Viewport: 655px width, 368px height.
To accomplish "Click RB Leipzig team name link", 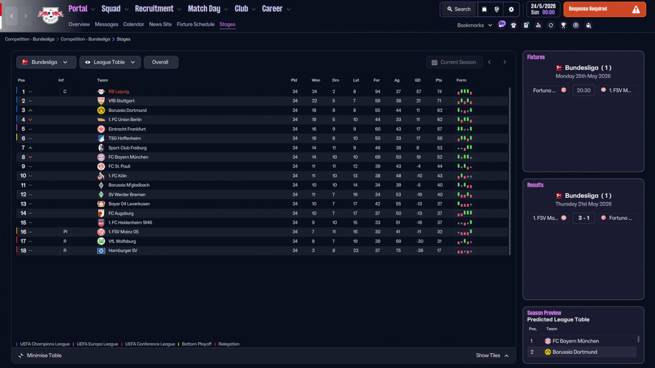I will tap(119, 91).
